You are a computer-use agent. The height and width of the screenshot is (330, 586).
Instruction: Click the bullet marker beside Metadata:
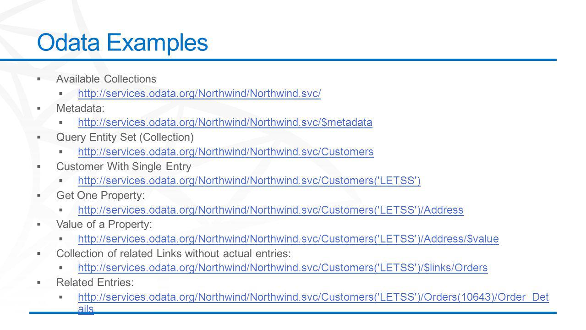[40, 109]
